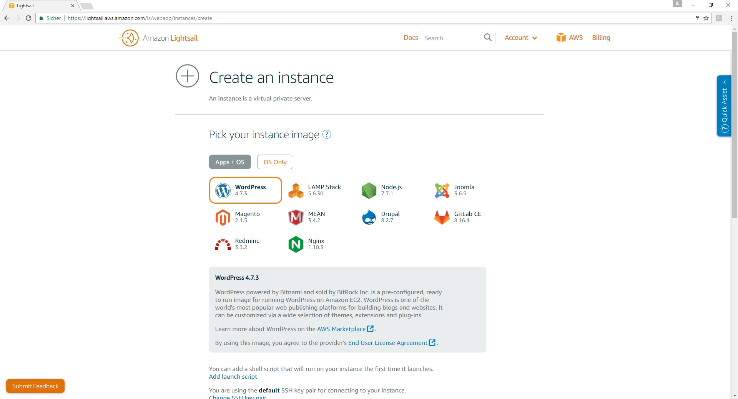Select the Drupal drop icon

point(369,217)
